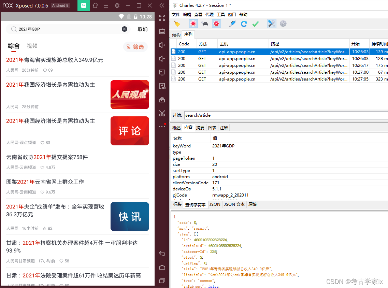Click the compose pen icon in Charles
Screen dimensions: 388x288
point(232,24)
